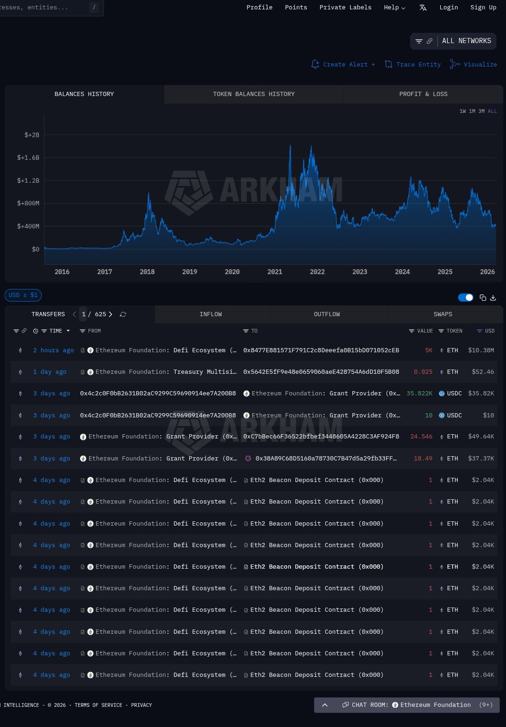Image resolution: width=506 pixels, height=727 pixels.
Task: Switch to Token Balances History tab
Action: (253, 94)
